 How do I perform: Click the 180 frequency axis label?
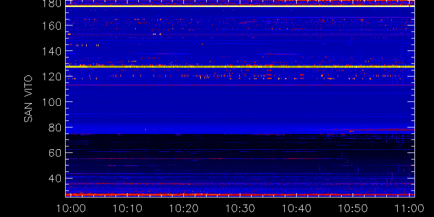pos(51,4)
